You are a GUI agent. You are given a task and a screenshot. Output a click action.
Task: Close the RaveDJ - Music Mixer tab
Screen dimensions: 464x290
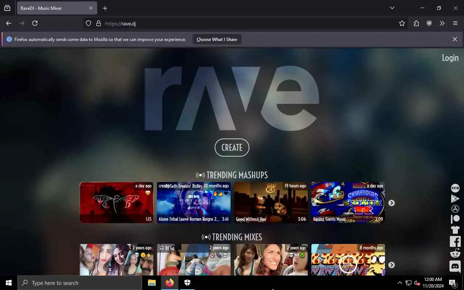coord(91,8)
